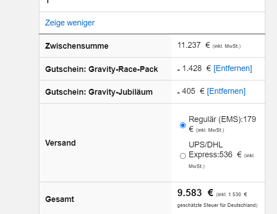Remove the Gravity-Race-Pack coupon via Entfernen

(233, 68)
